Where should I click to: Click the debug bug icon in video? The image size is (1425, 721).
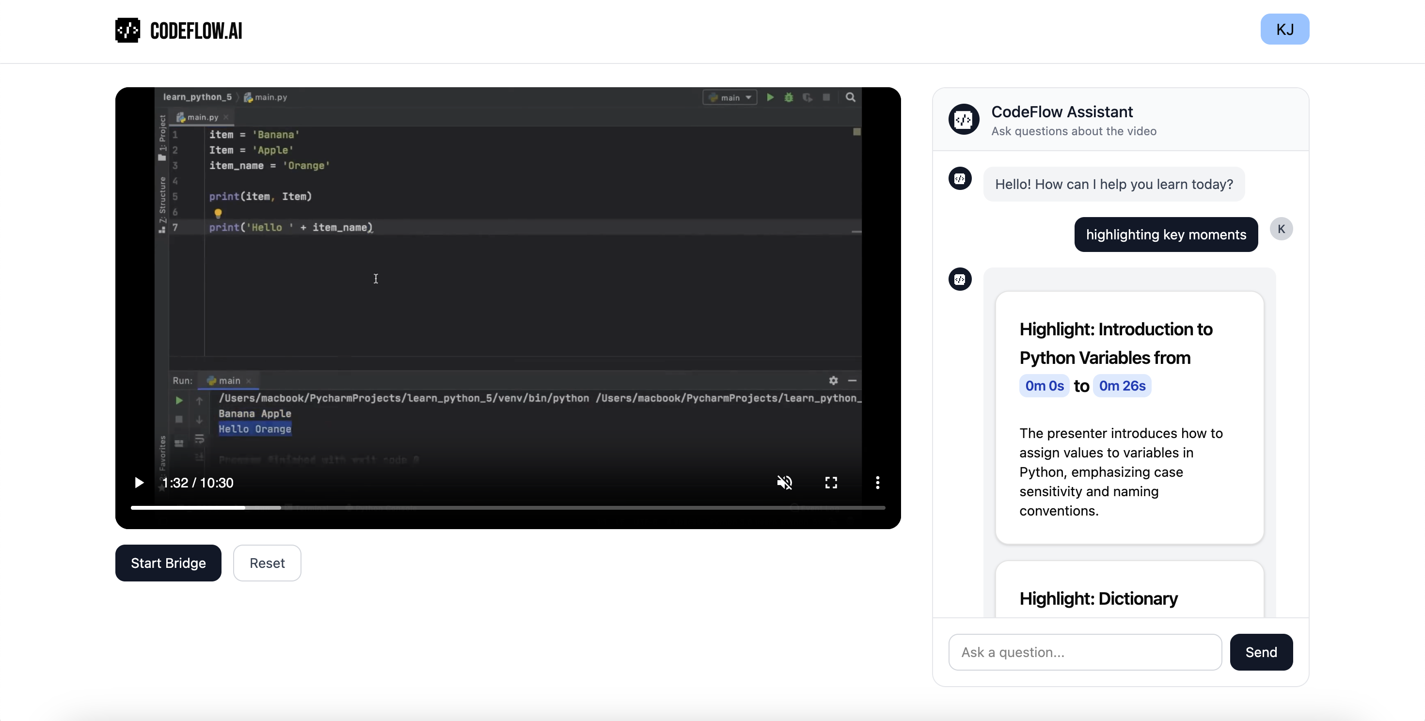(789, 97)
